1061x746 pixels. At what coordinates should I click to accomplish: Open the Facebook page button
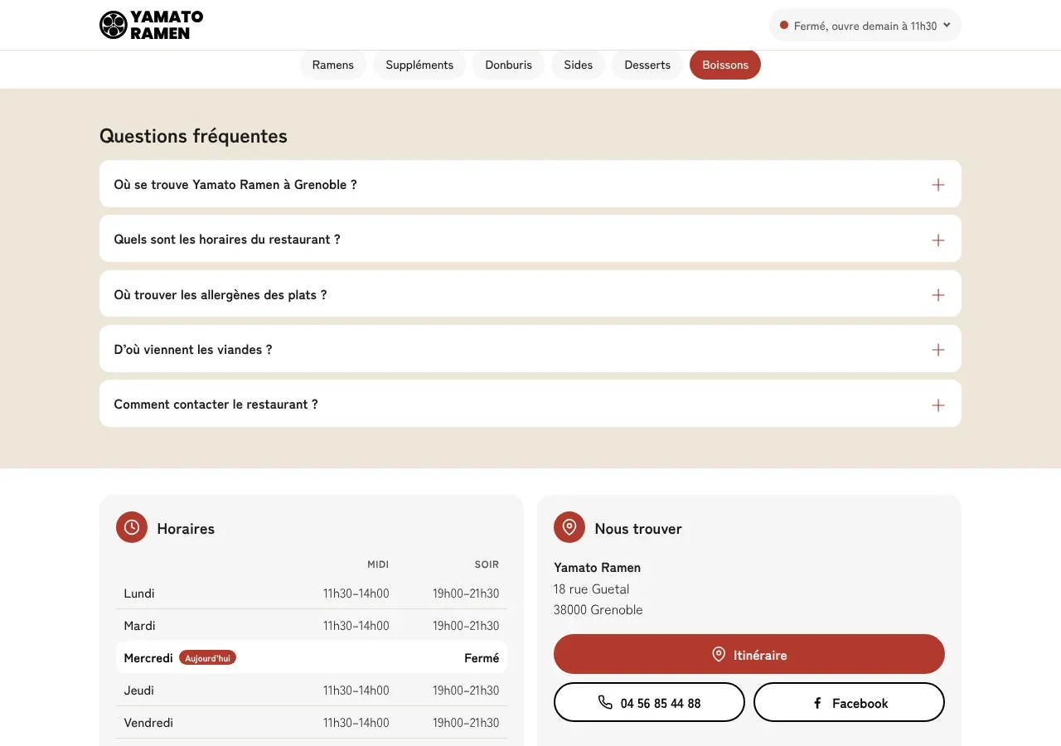(x=849, y=702)
